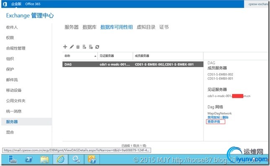Select the DAG row in the list
Image resolution: width=270 pixels, height=166 pixels.
(x=133, y=64)
